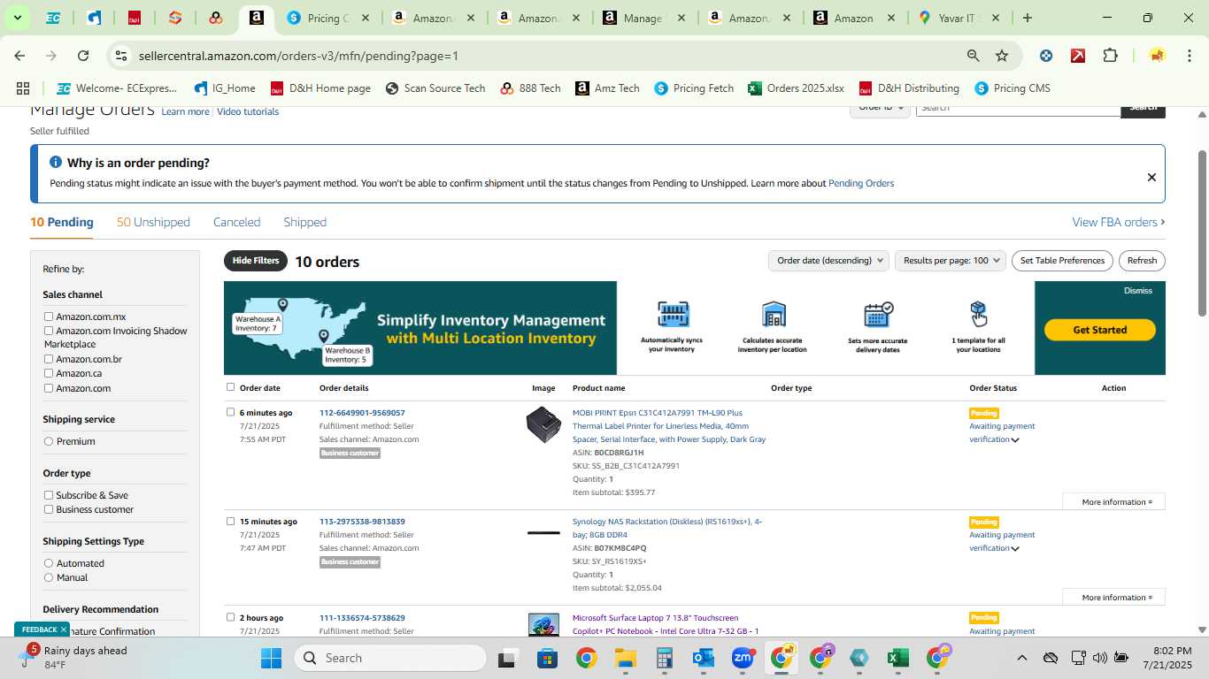Open the Order ID search type dropdown

[x=881, y=107]
